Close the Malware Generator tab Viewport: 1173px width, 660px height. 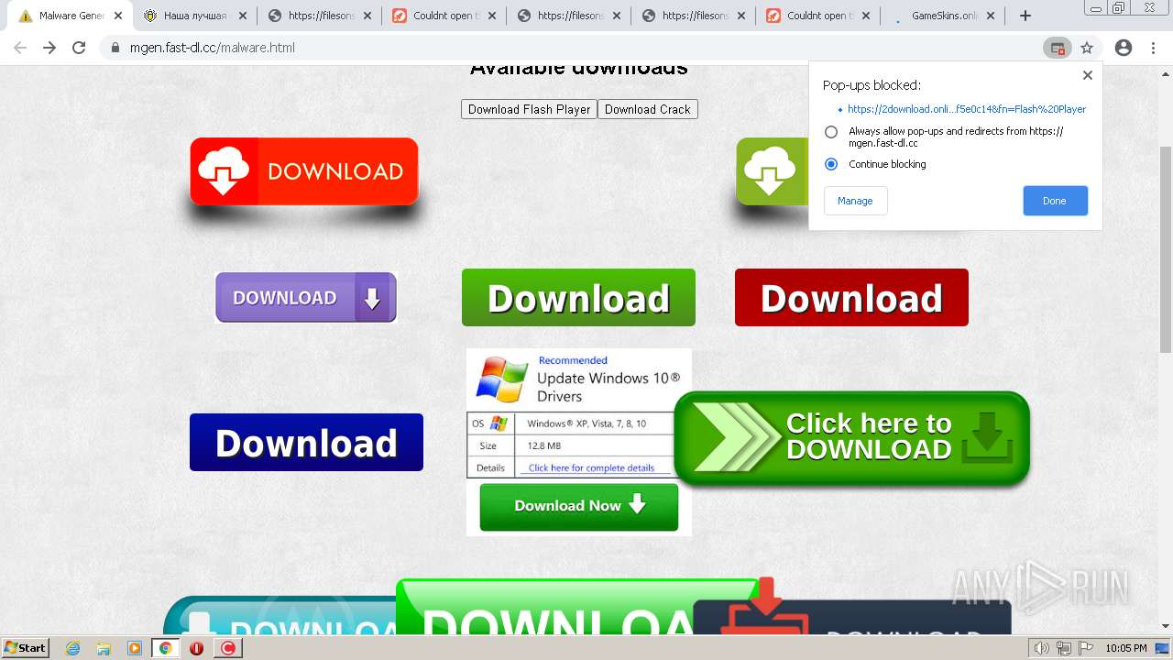(x=118, y=16)
